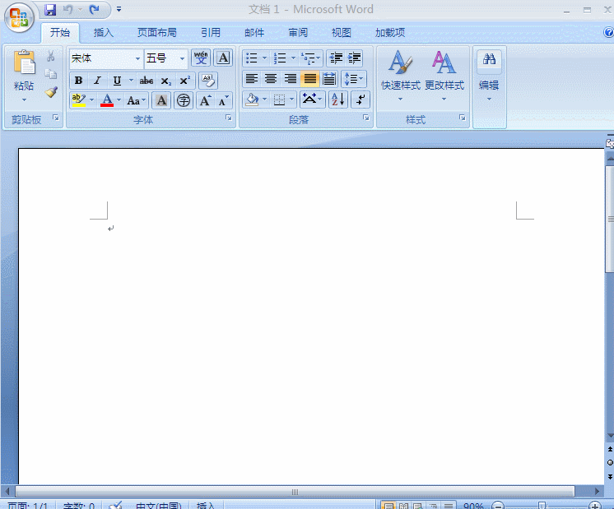
Task: Switch to the 页面布局 tab
Action: click(x=156, y=33)
